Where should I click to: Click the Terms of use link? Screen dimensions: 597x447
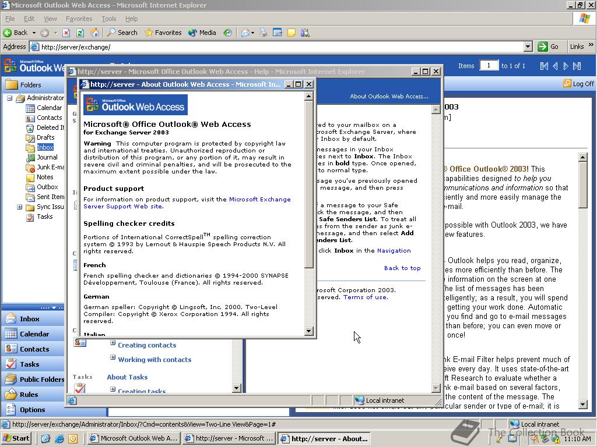tap(366, 297)
